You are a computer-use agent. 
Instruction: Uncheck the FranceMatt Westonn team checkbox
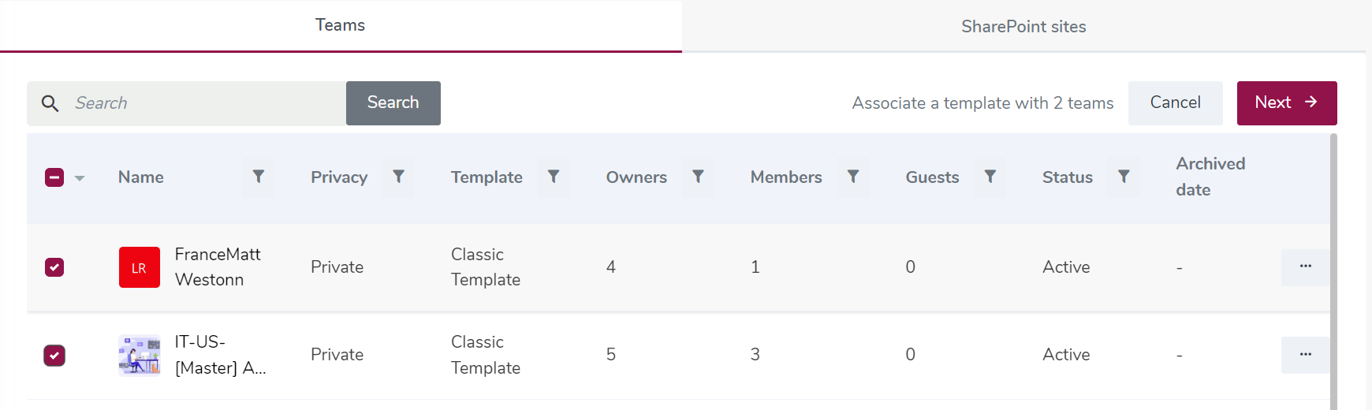54,267
